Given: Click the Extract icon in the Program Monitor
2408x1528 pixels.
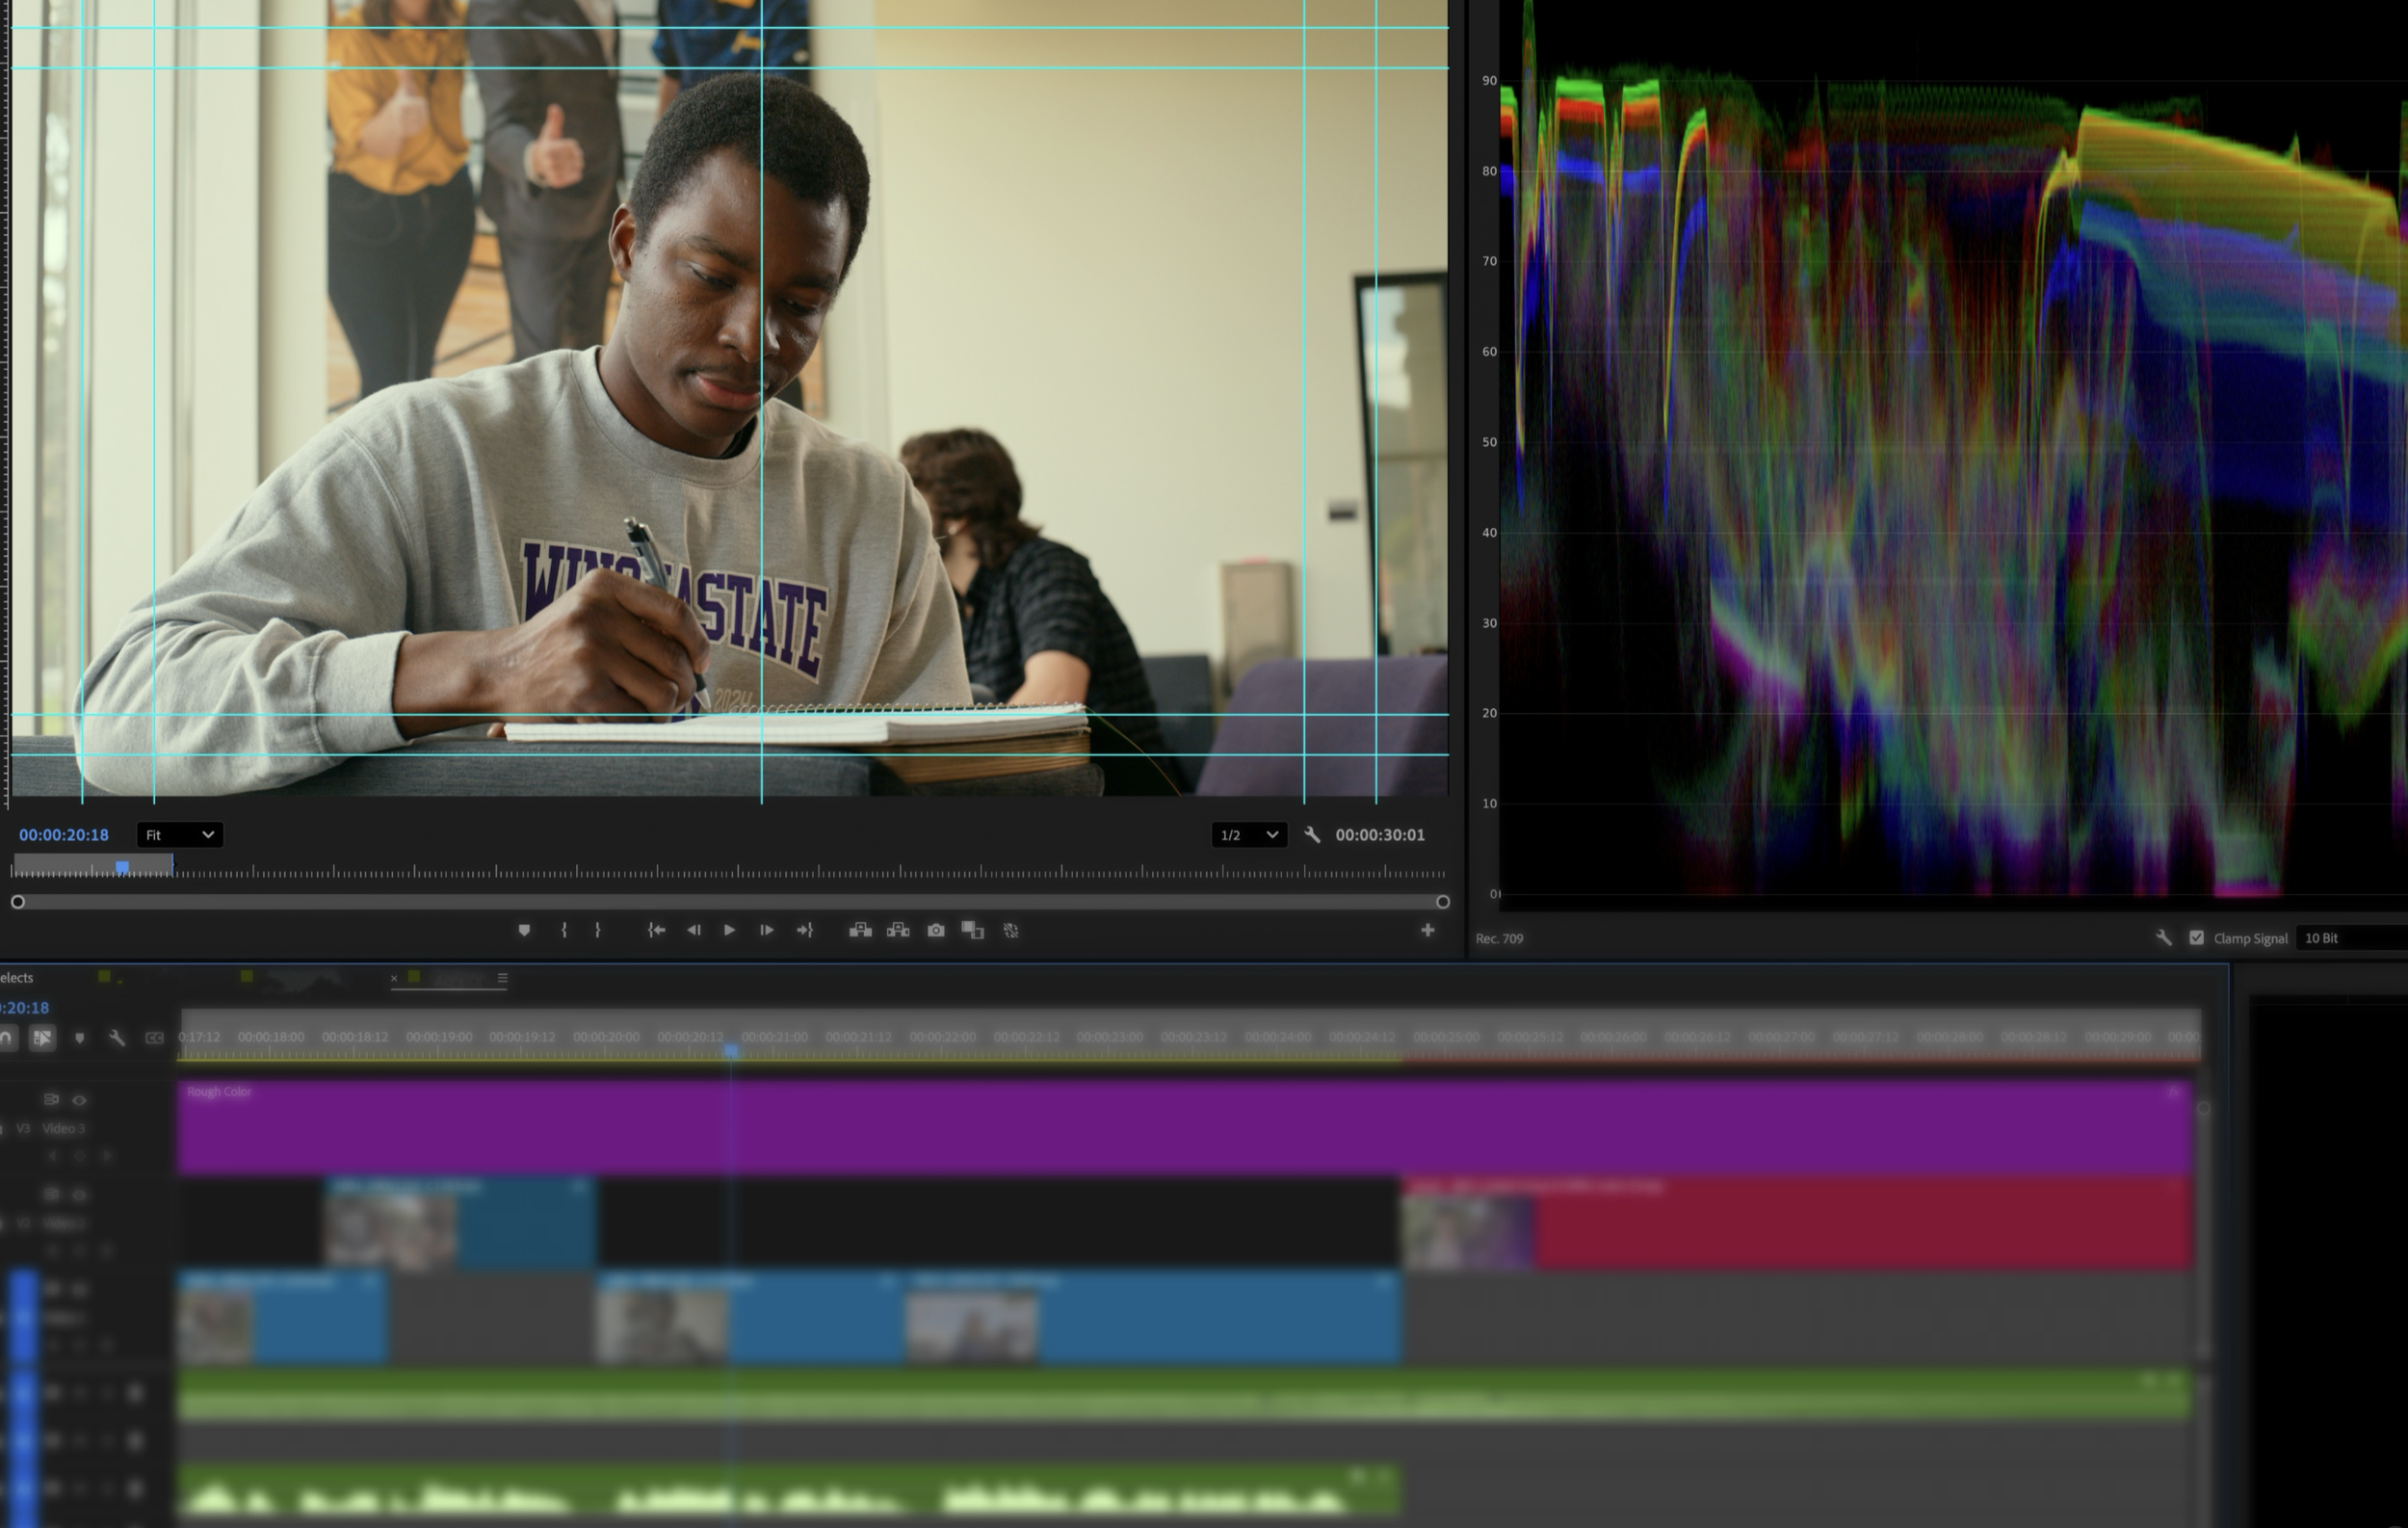Looking at the screenshot, I should [x=898, y=930].
